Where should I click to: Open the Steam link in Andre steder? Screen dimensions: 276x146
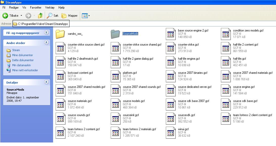(x=16, y=50)
